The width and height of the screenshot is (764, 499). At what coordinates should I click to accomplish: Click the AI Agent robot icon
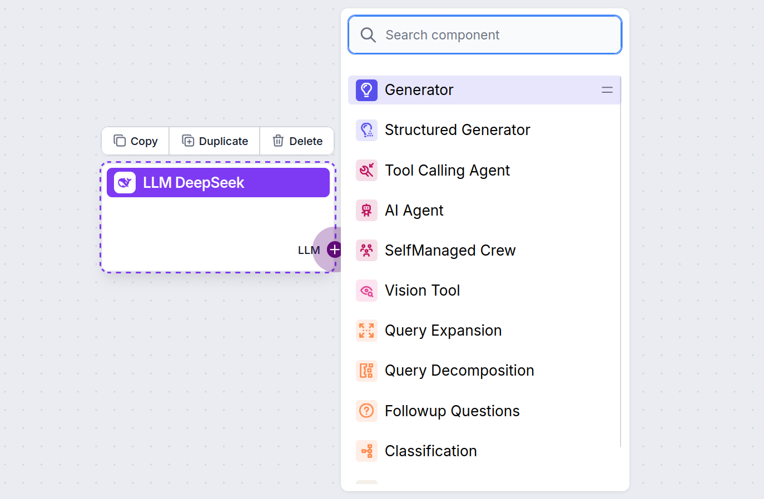pos(366,210)
